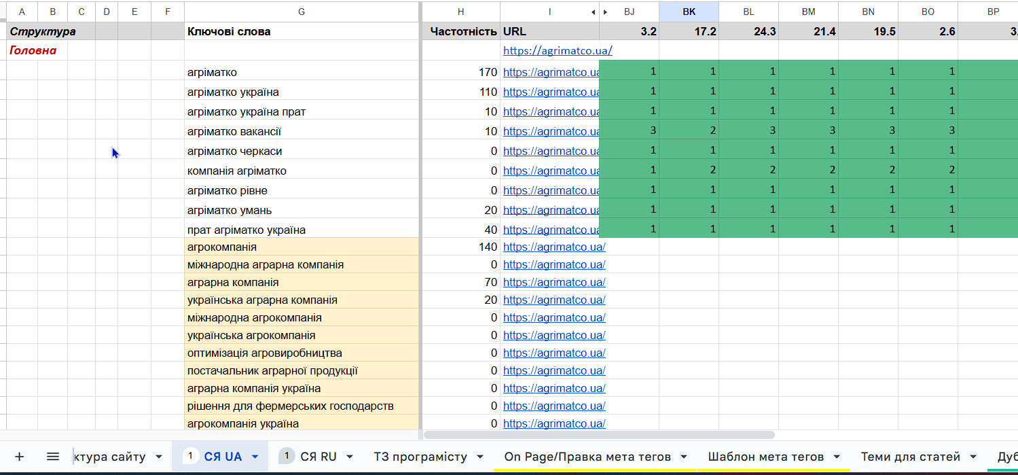This screenshot has height=475, width=1018.
Task: Select BJ value 1 in компанія агріматко row
Action: (x=629, y=171)
